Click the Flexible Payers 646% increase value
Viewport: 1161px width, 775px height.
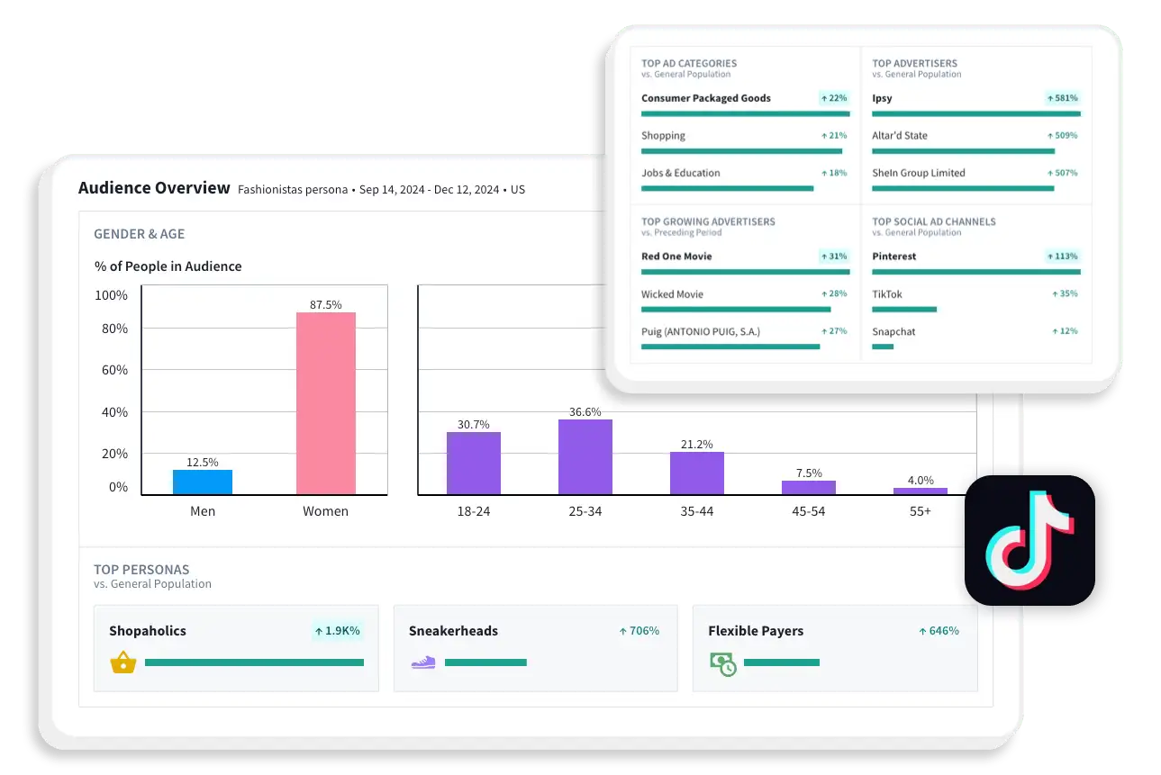click(x=939, y=631)
